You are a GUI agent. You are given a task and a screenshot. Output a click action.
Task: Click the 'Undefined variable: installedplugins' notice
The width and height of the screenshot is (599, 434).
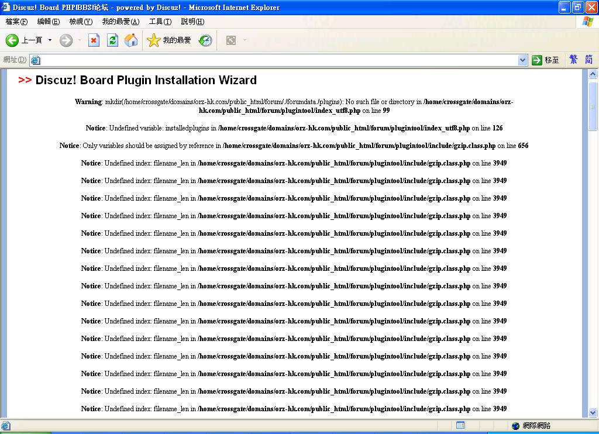point(294,128)
